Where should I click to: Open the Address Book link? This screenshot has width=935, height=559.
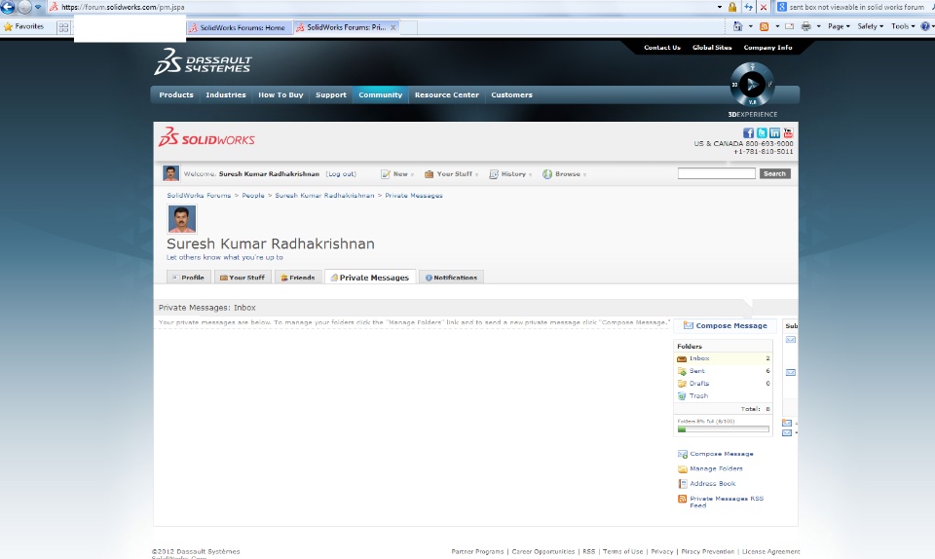[713, 483]
